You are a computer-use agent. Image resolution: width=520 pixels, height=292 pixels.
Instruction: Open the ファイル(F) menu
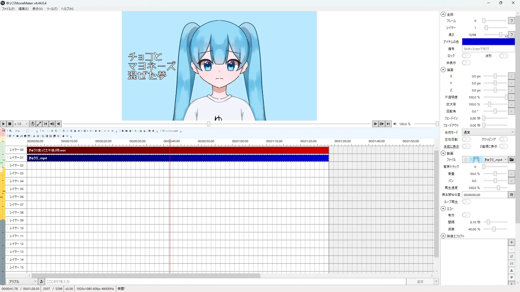(x=8, y=9)
